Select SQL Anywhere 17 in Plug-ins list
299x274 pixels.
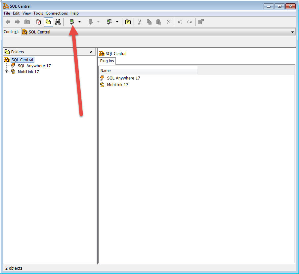pos(124,78)
